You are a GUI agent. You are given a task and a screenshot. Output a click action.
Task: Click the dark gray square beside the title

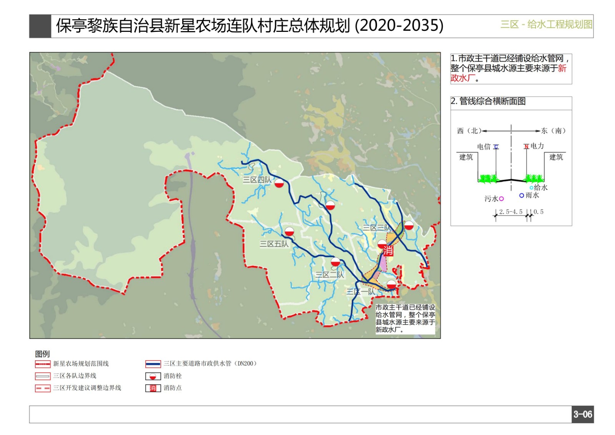(x=40, y=26)
